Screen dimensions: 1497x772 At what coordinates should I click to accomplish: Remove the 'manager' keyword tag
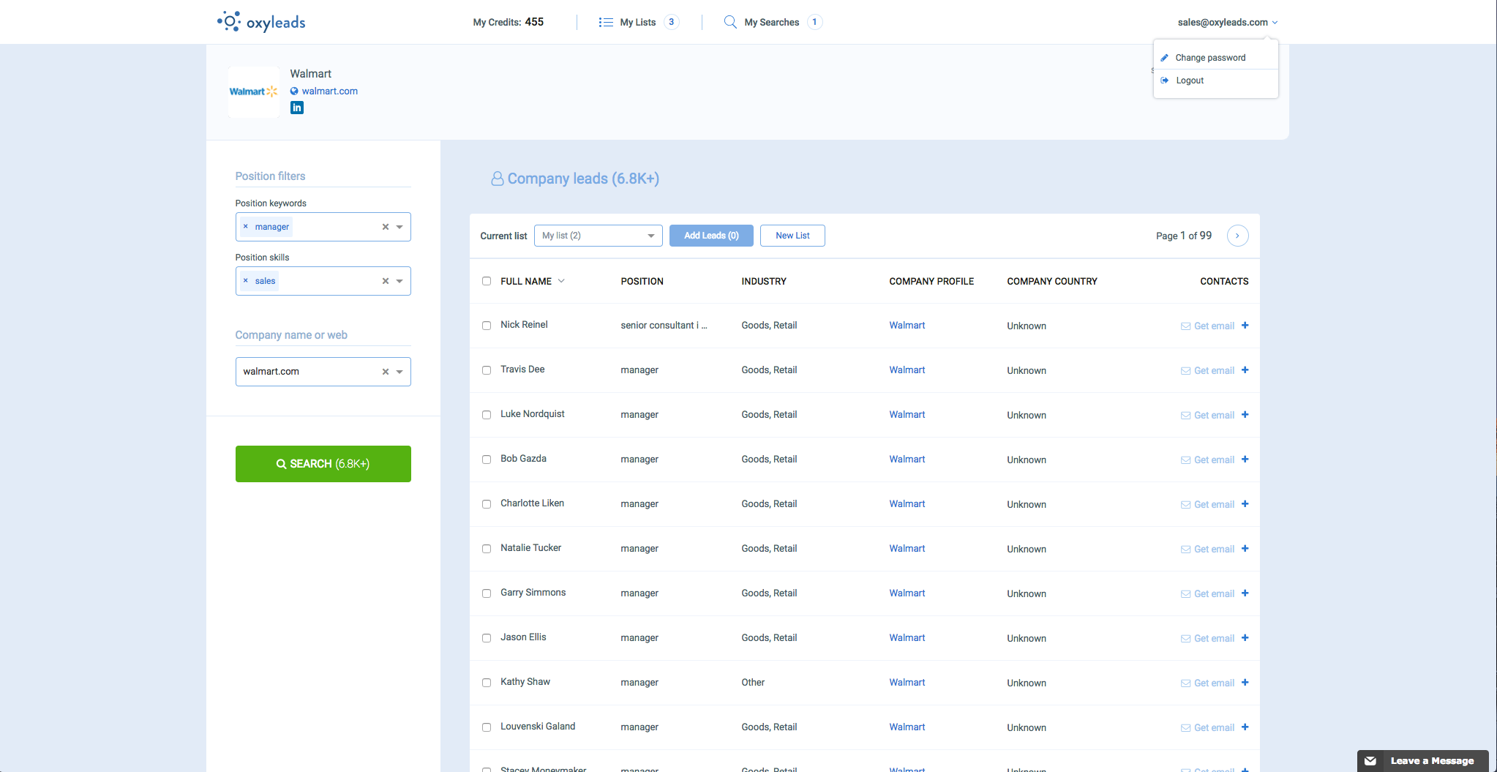click(x=246, y=227)
